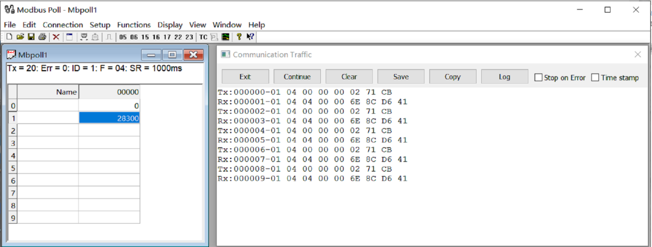The width and height of the screenshot is (652, 247).
Task: Click the Clear button
Action: tap(349, 77)
